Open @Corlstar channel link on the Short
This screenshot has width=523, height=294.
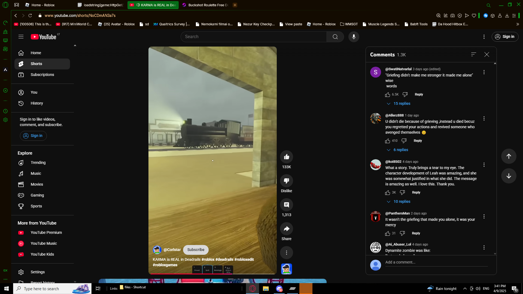[172, 250]
